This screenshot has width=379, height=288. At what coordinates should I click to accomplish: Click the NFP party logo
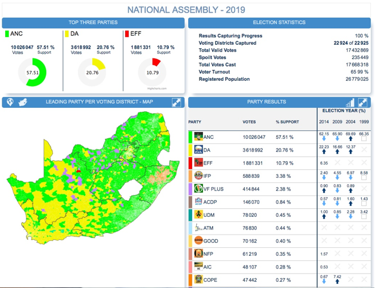[x=198, y=254]
